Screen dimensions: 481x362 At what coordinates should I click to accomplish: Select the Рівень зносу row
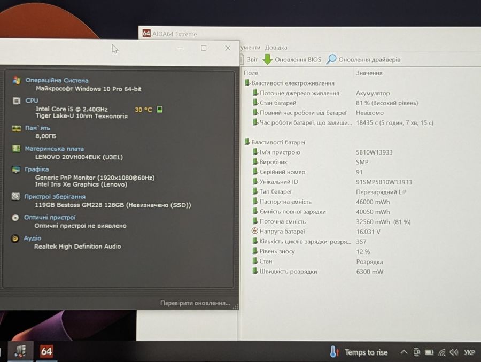[312, 251]
